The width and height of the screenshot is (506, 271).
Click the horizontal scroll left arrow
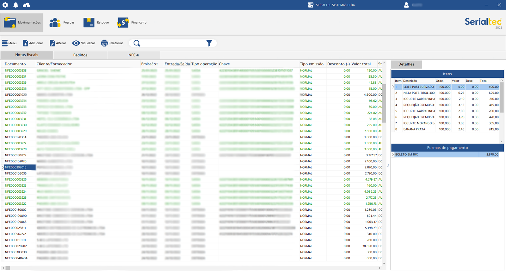coord(3,268)
